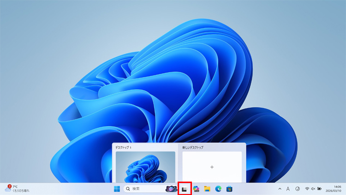
Task: Open File Explorer from the taskbar
Action: (x=207, y=189)
